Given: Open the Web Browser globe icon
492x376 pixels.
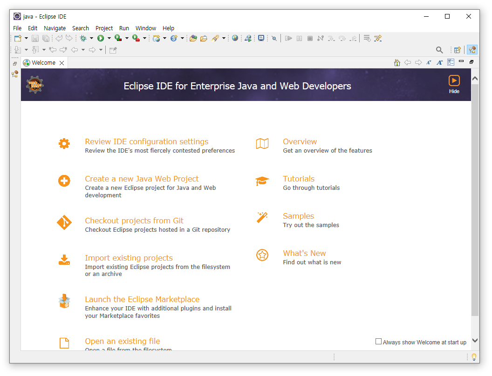Looking at the screenshot, I should (x=235, y=38).
